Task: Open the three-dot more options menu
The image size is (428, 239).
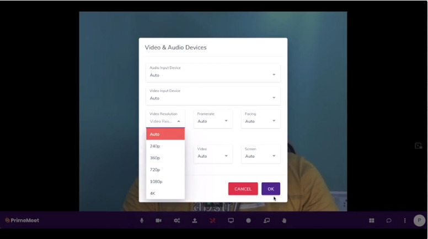Action: (x=405, y=220)
